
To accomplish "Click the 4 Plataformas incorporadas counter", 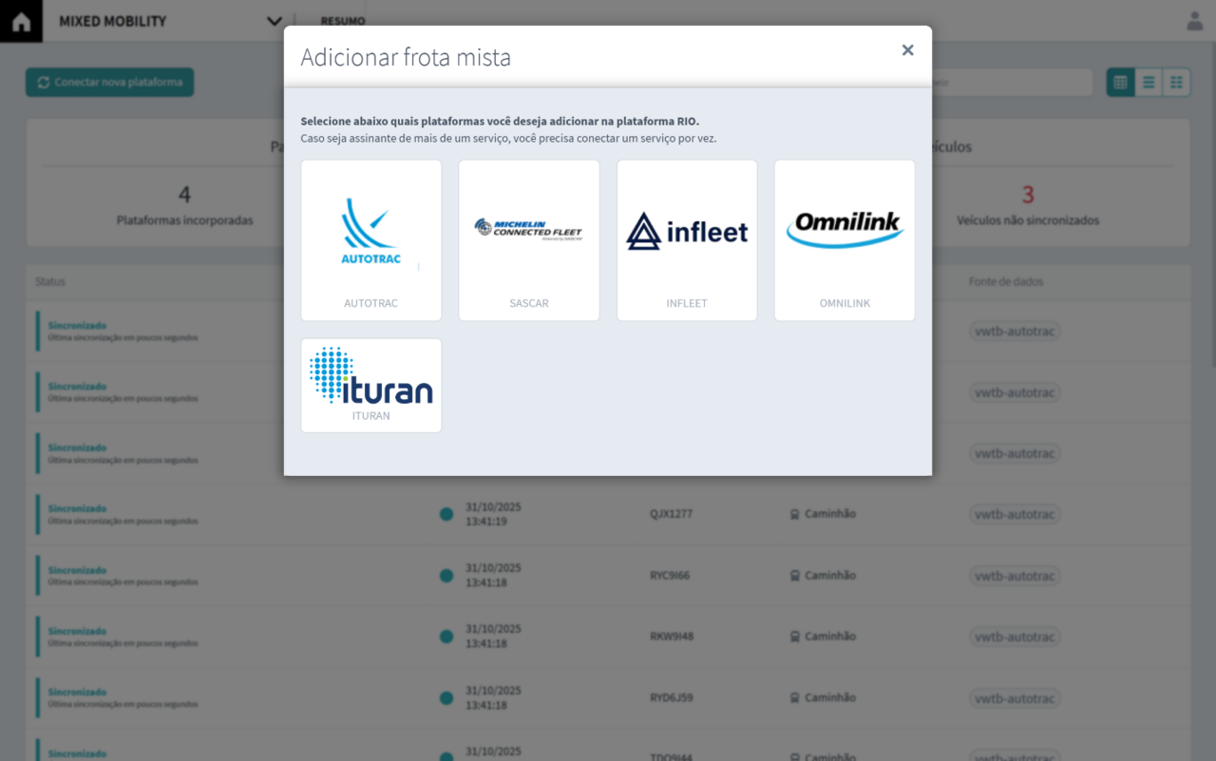I will [x=185, y=205].
